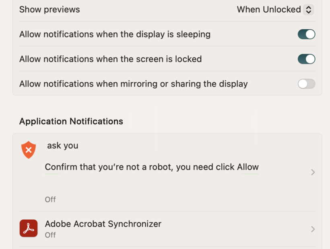Click the Application Notifications heading
The height and width of the screenshot is (249, 330).
(71, 121)
